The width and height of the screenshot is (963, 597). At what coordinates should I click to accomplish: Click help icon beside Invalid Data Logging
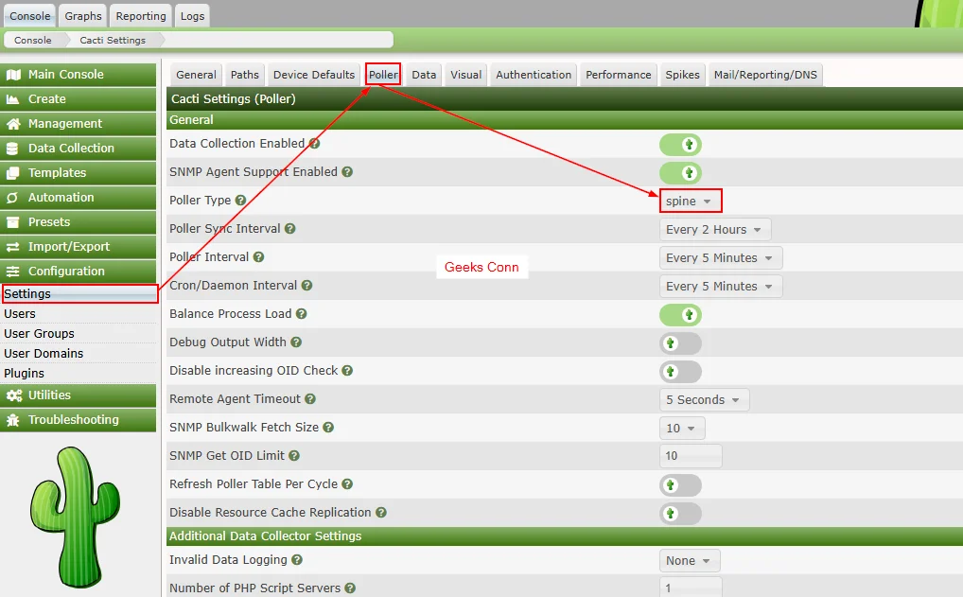click(x=294, y=560)
